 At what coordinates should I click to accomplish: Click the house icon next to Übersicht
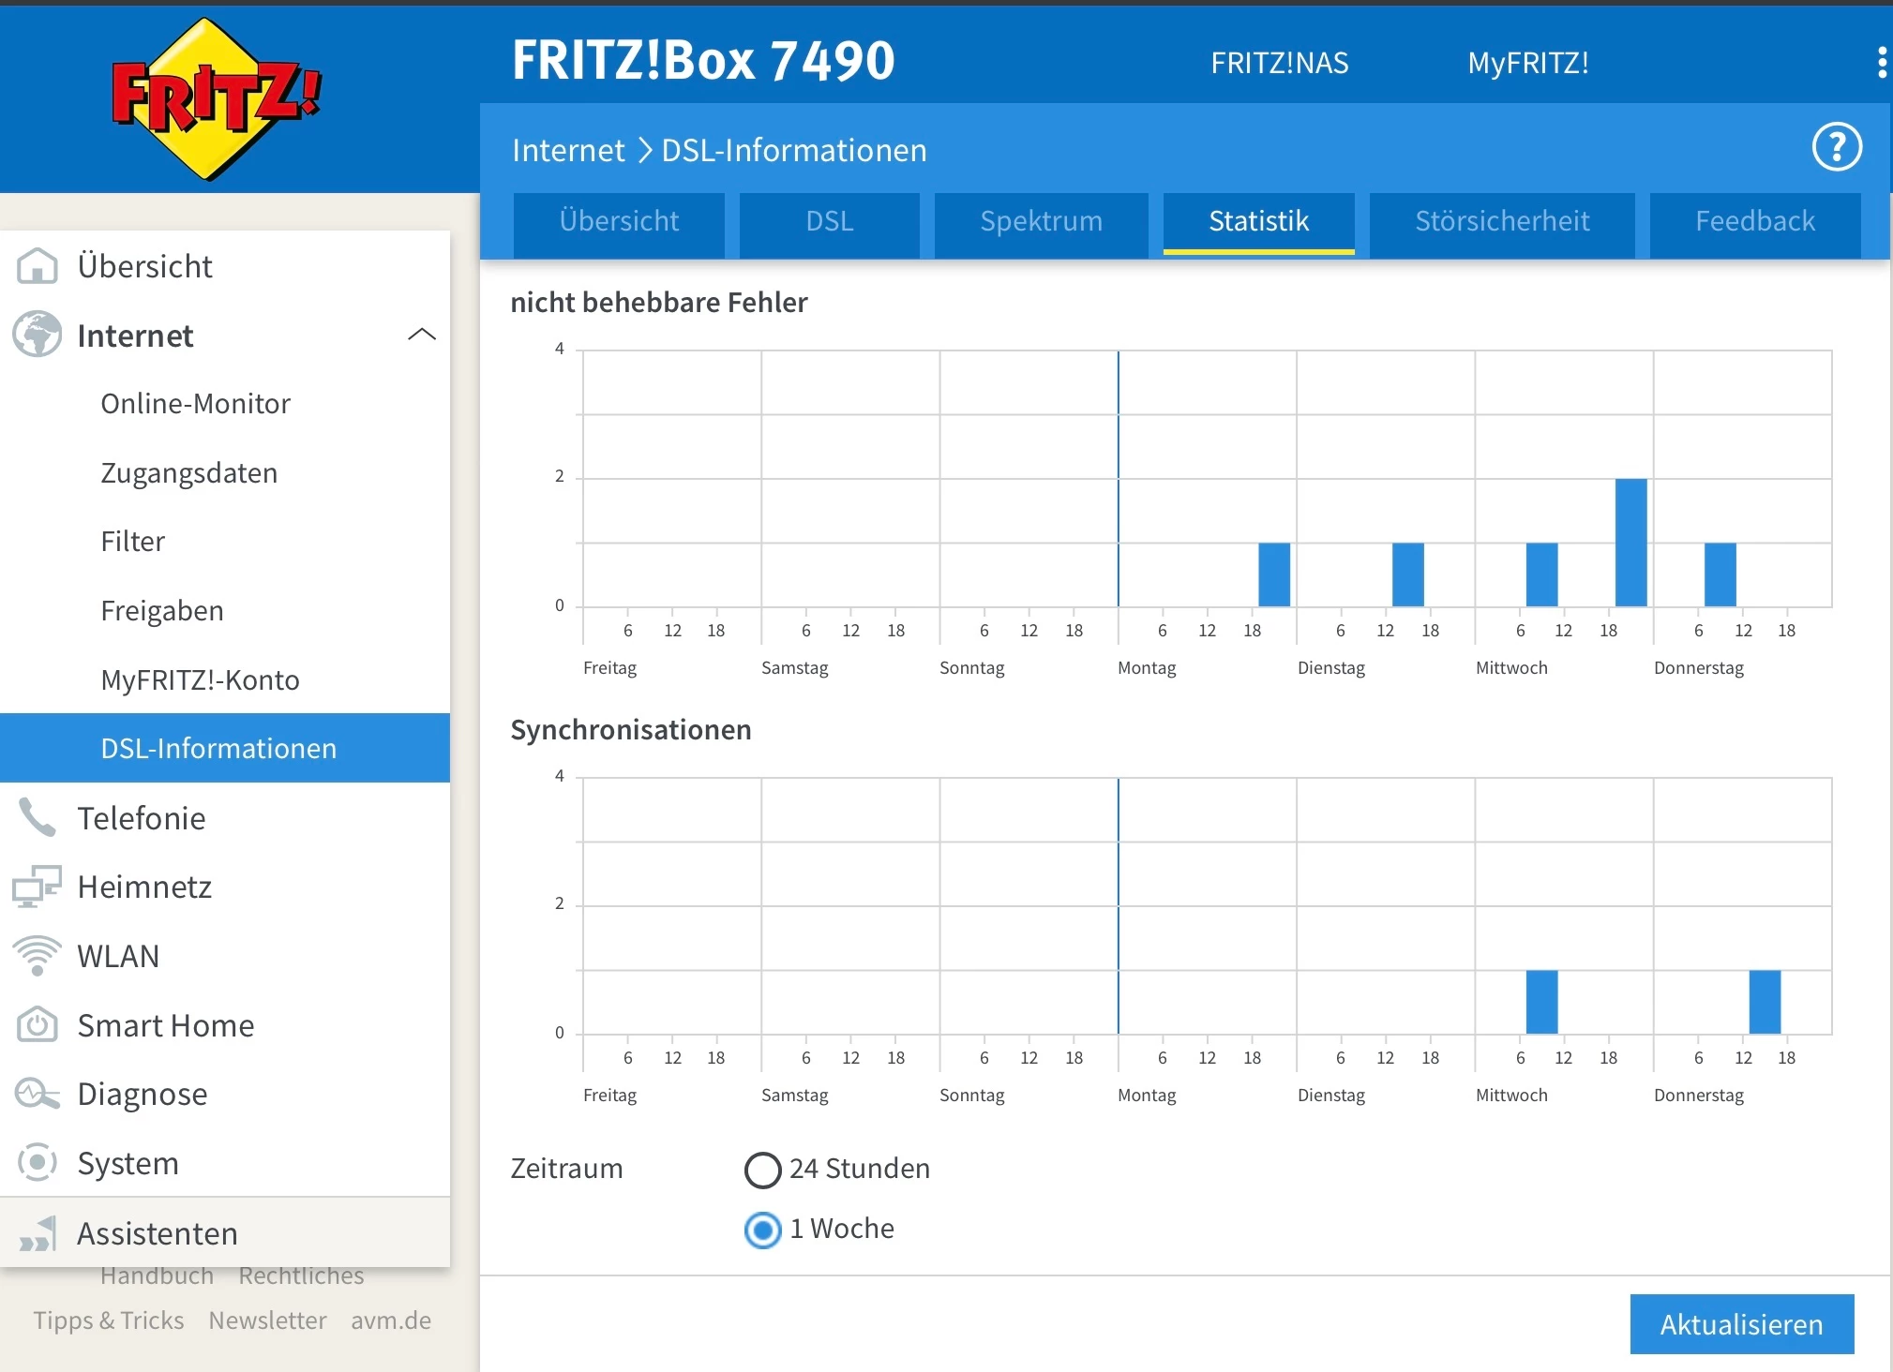tap(38, 266)
